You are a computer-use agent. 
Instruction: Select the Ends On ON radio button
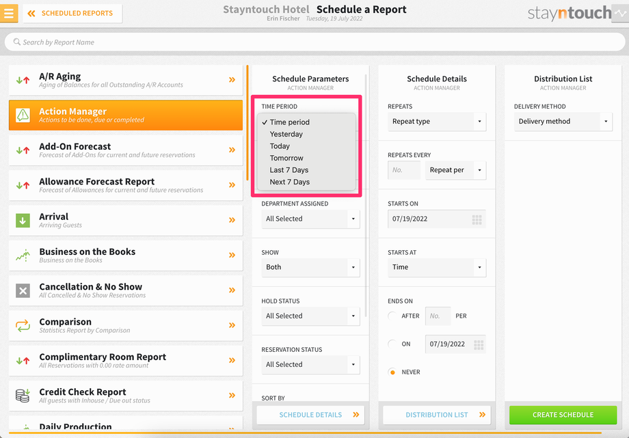[392, 344]
